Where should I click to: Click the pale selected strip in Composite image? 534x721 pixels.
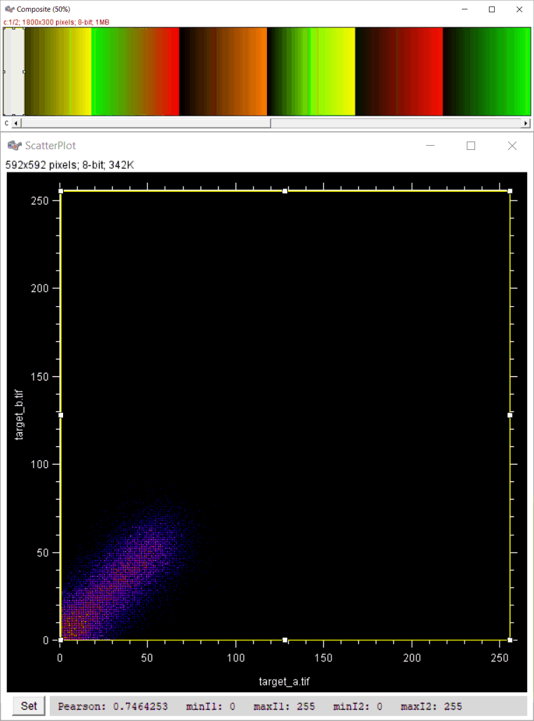[14, 71]
